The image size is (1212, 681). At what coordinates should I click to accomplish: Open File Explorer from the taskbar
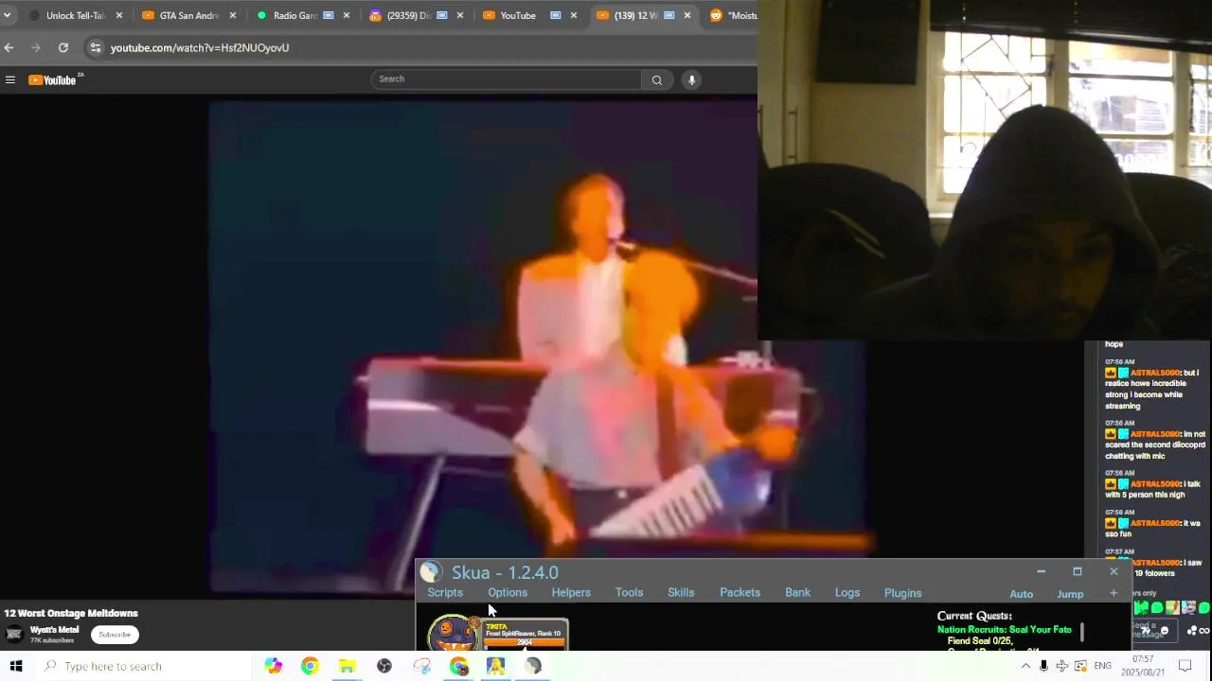click(x=347, y=666)
